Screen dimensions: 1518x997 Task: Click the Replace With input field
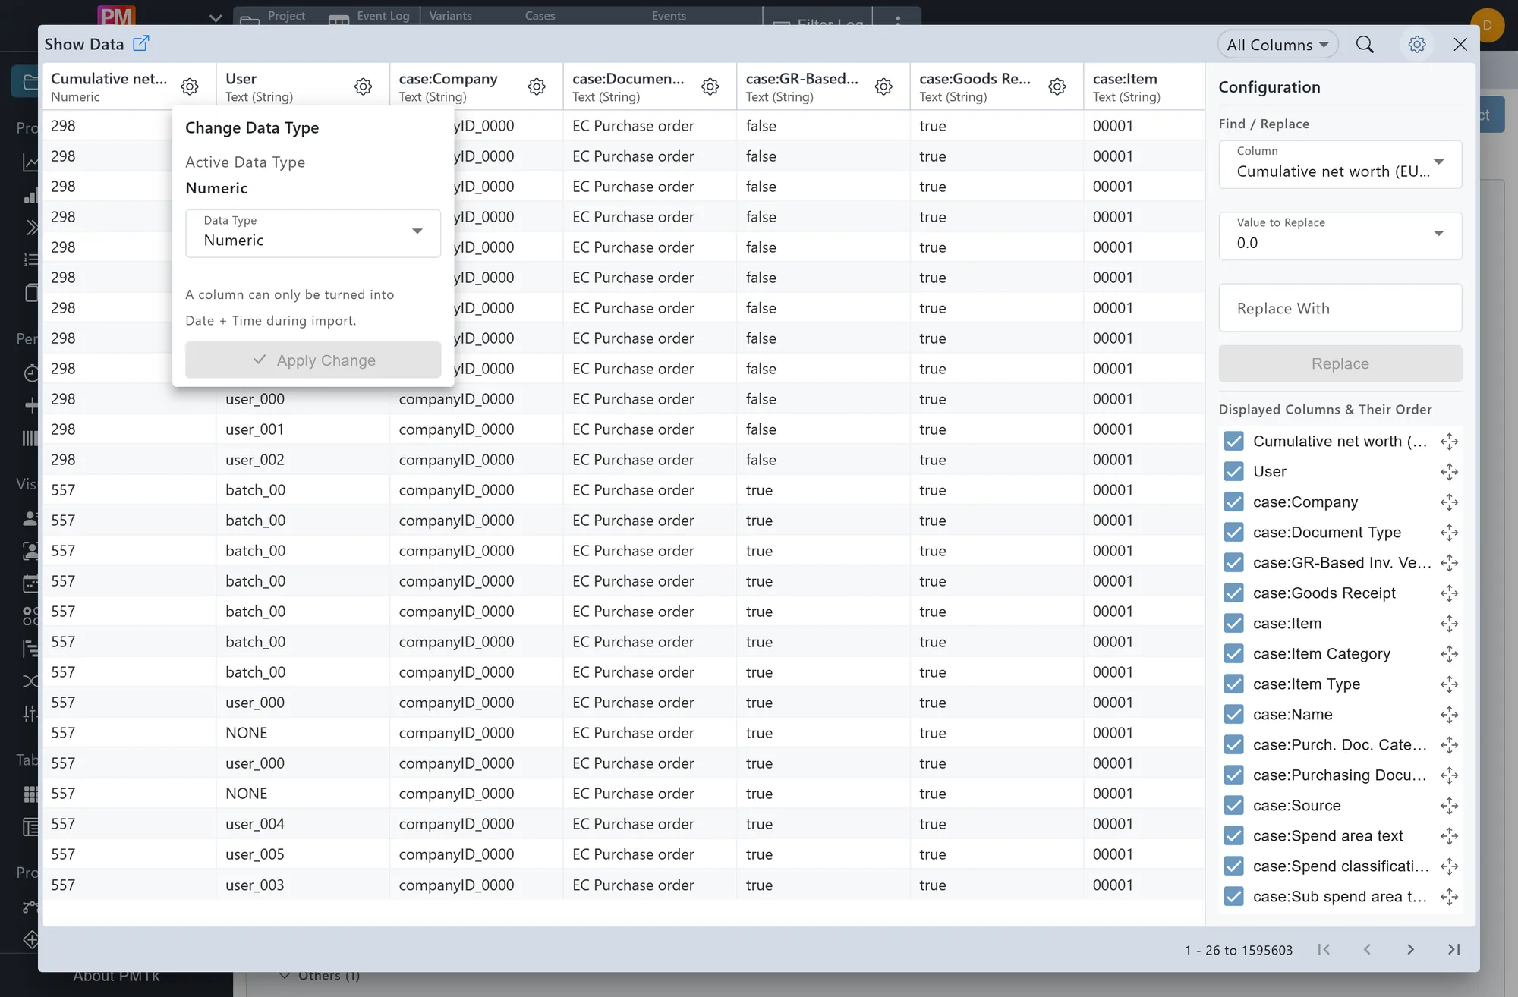tap(1340, 308)
